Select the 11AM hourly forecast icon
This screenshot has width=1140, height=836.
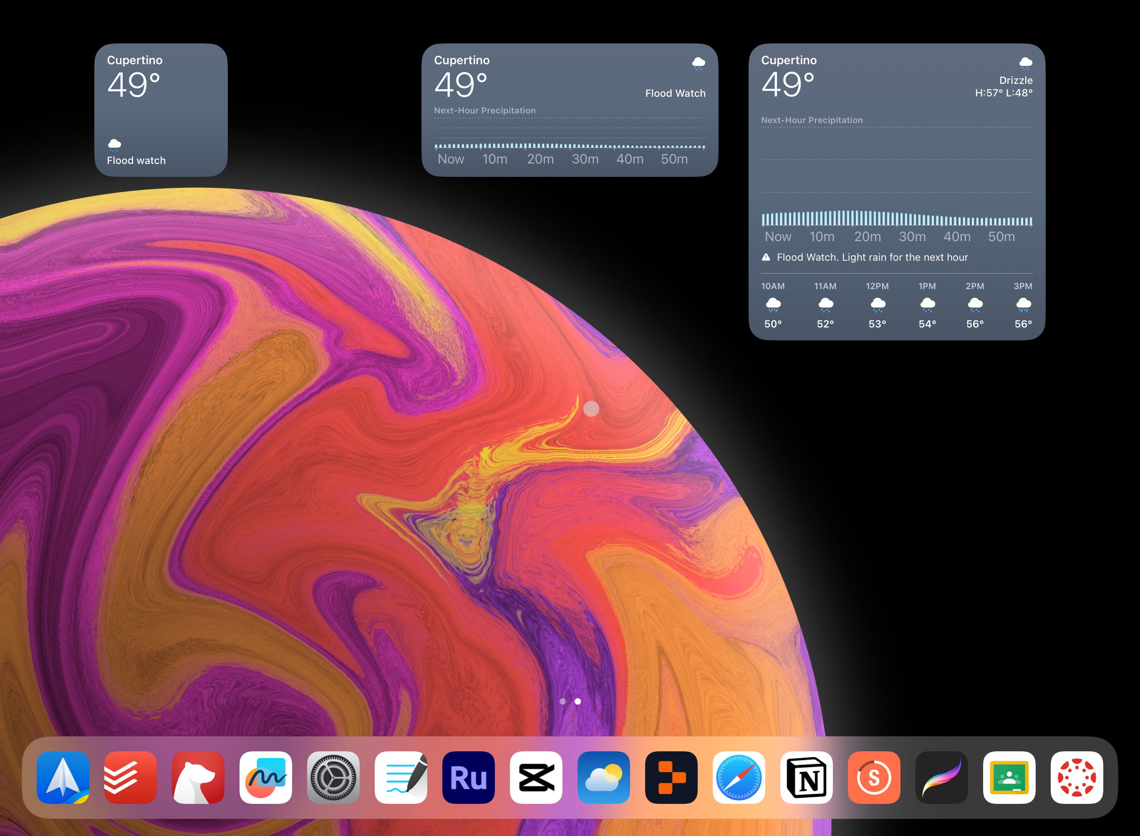[826, 304]
